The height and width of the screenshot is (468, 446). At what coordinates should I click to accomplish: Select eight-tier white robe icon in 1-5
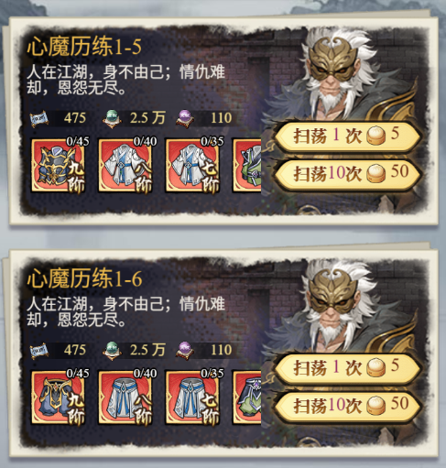[x=125, y=165]
